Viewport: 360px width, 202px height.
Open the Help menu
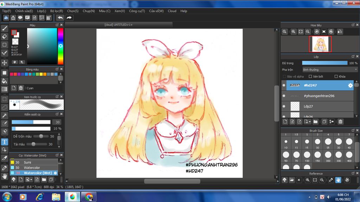coord(184,11)
